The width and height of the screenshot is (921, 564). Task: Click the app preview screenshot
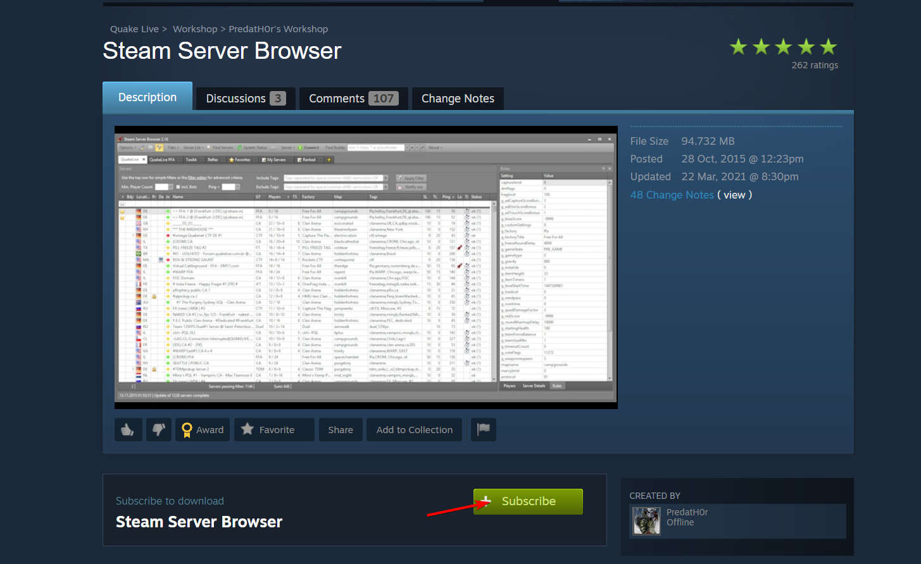coord(366,267)
